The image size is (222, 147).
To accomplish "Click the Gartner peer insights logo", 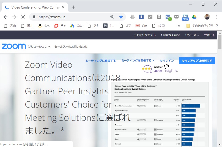I will [160, 69].
